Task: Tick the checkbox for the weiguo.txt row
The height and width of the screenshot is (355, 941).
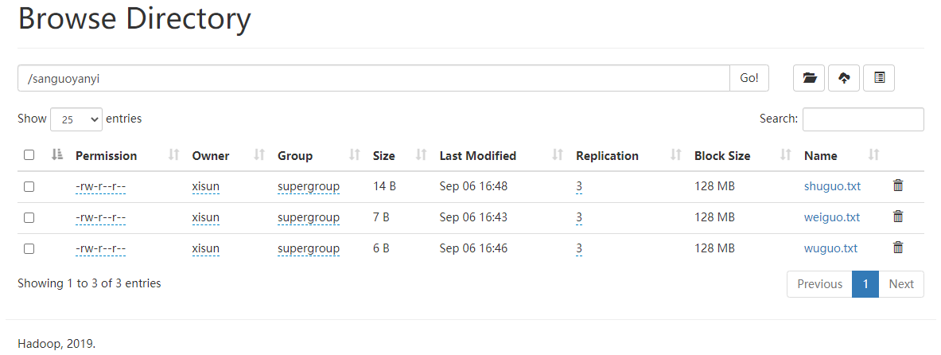Action: (29, 217)
